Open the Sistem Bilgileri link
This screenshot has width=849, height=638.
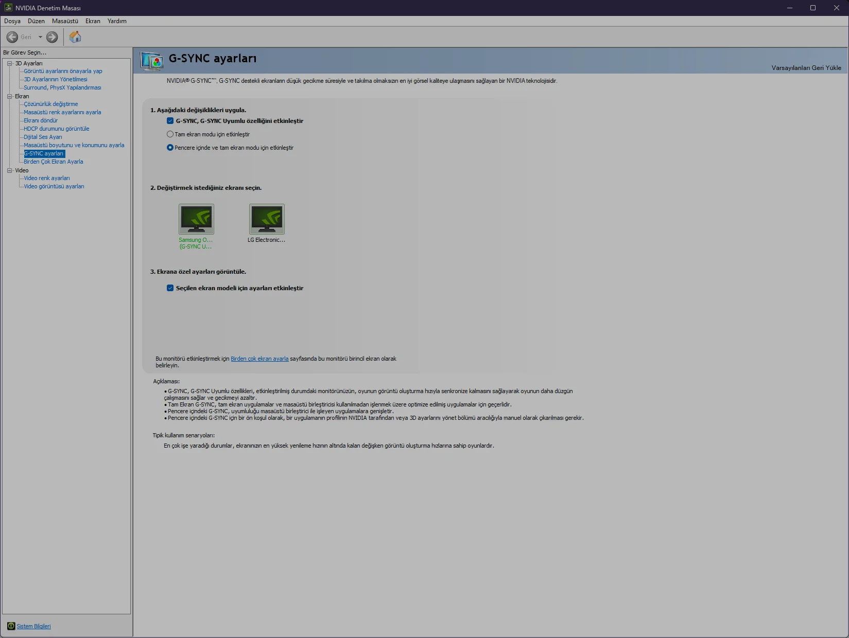[33, 626]
